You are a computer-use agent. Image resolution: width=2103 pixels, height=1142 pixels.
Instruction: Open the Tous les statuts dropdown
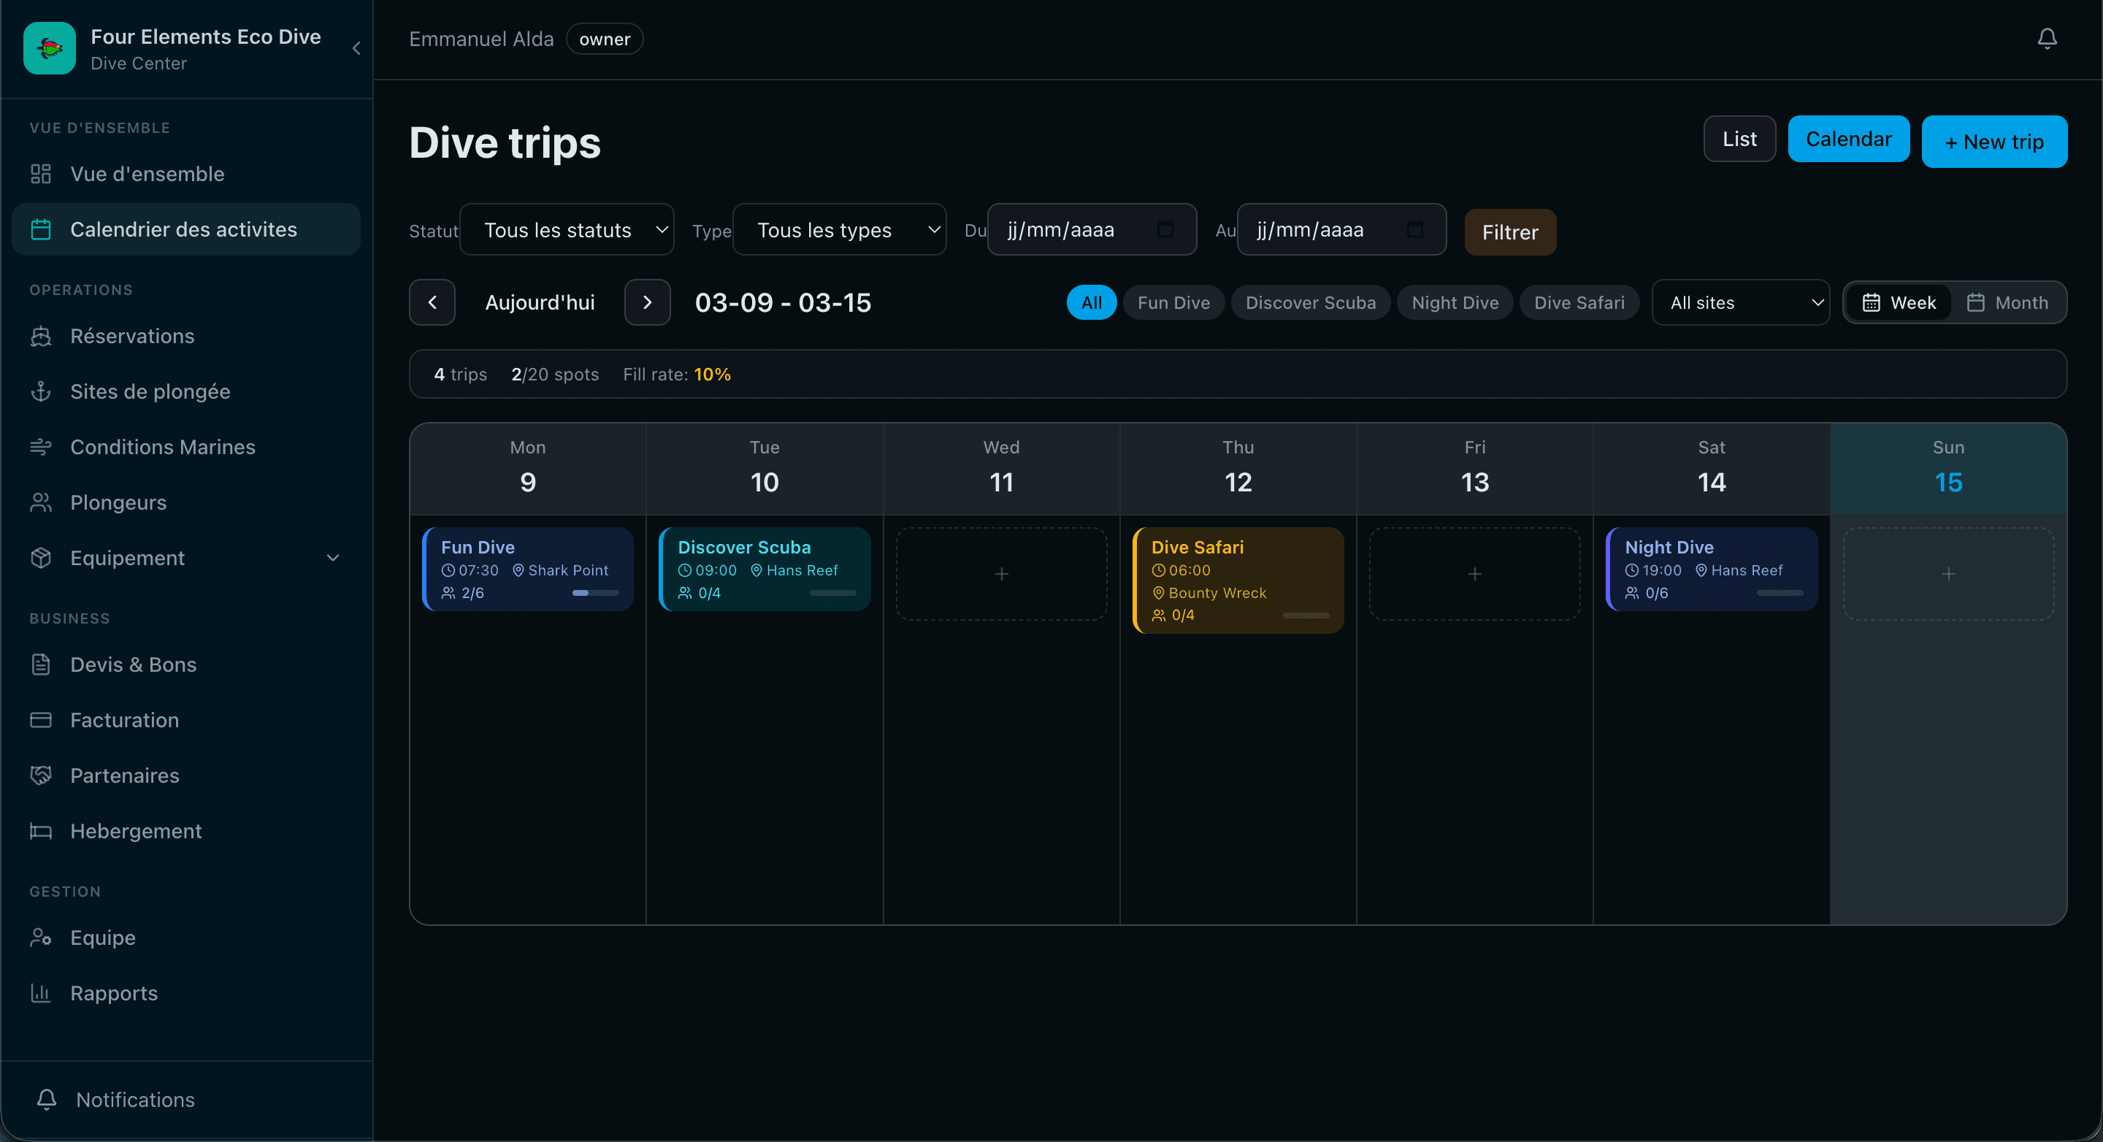[567, 229]
